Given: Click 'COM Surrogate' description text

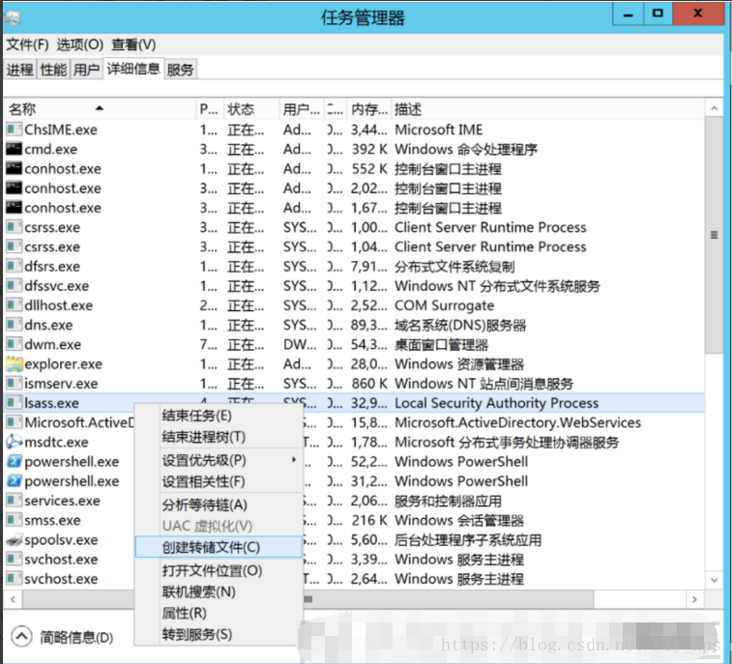Looking at the screenshot, I should tap(444, 305).
